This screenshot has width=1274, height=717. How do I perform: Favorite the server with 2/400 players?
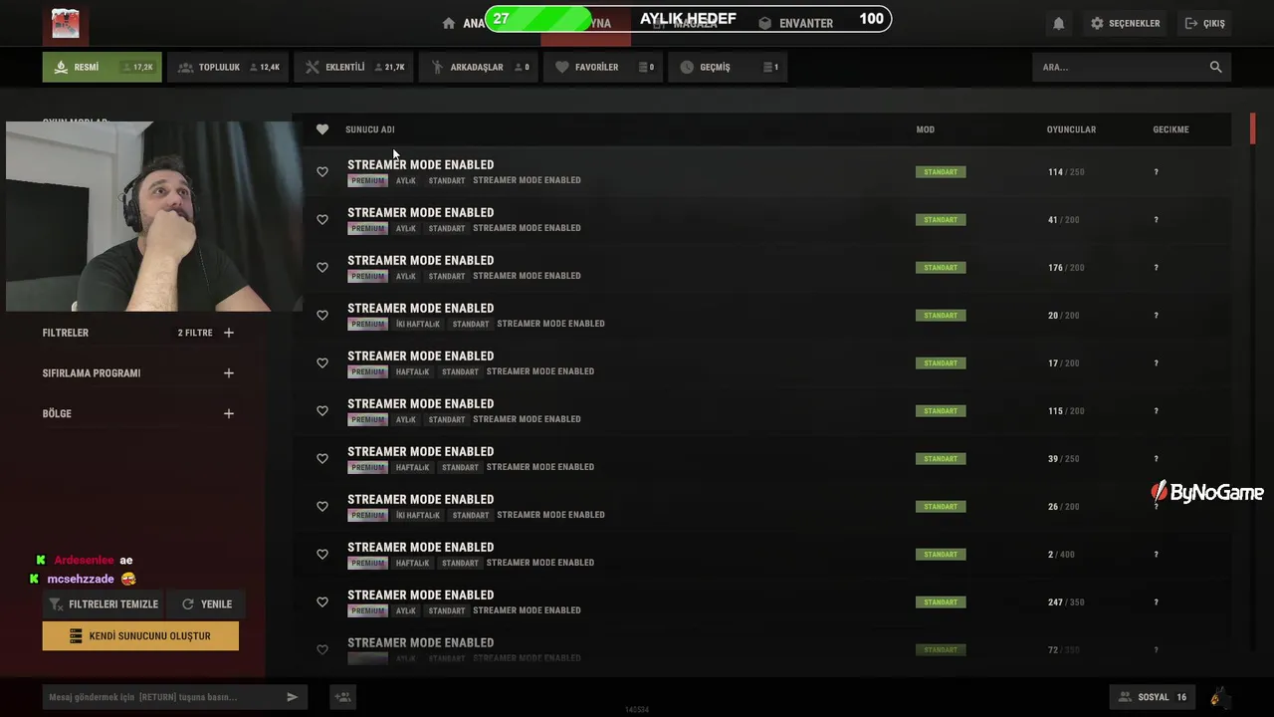[322, 555]
